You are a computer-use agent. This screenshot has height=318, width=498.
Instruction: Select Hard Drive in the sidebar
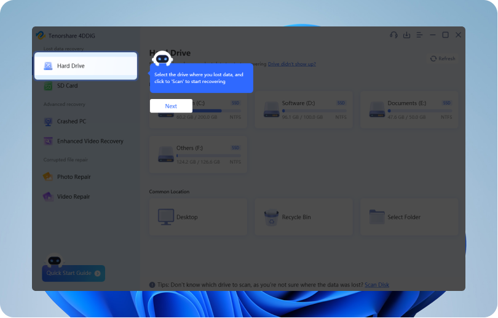(x=85, y=66)
